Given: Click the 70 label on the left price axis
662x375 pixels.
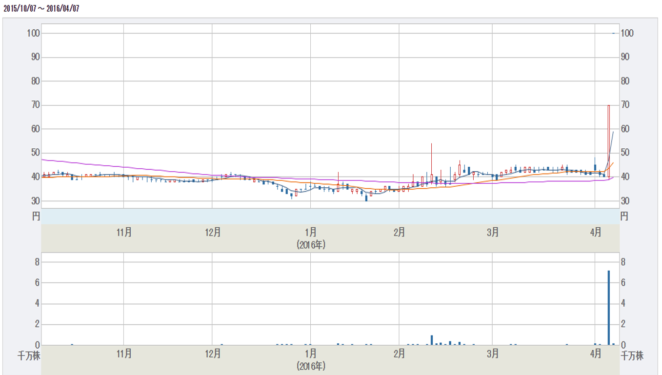Looking at the screenshot, I should pyautogui.click(x=36, y=105).
